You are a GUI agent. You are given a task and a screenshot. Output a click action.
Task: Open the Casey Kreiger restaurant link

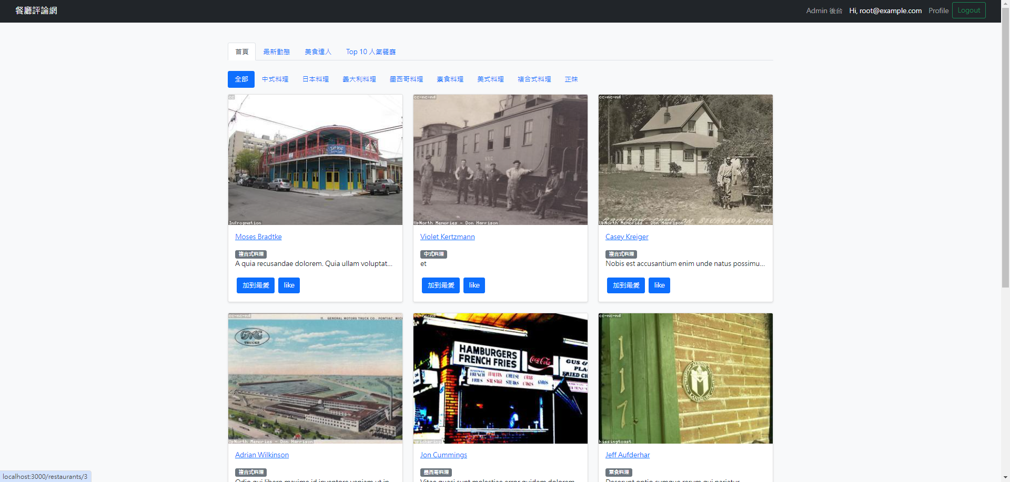click(627, 237)
